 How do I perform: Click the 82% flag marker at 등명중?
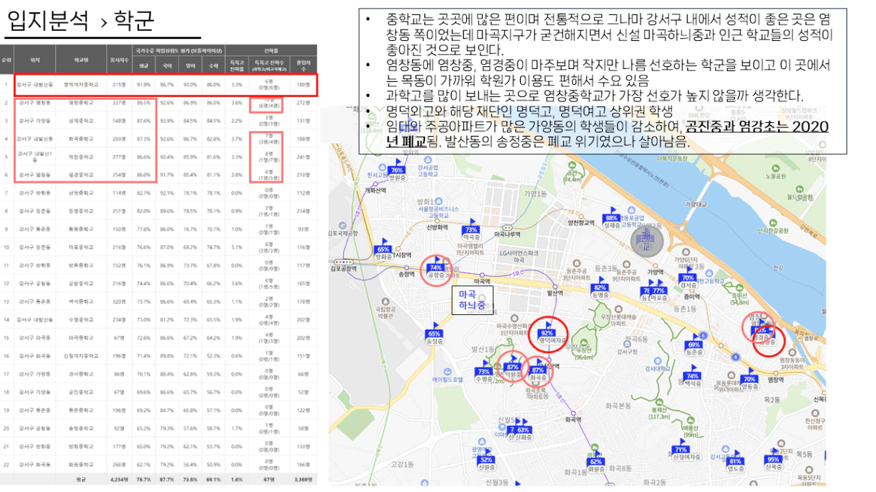tap(600, 287)
